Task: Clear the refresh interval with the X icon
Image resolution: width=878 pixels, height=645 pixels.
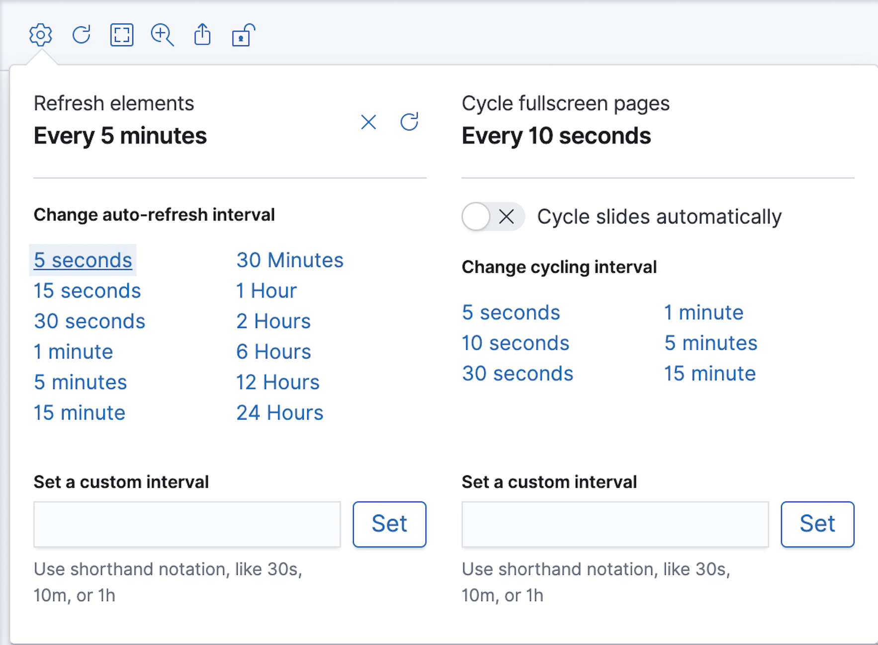Action: pyautogui.click(x=368, y=122)
